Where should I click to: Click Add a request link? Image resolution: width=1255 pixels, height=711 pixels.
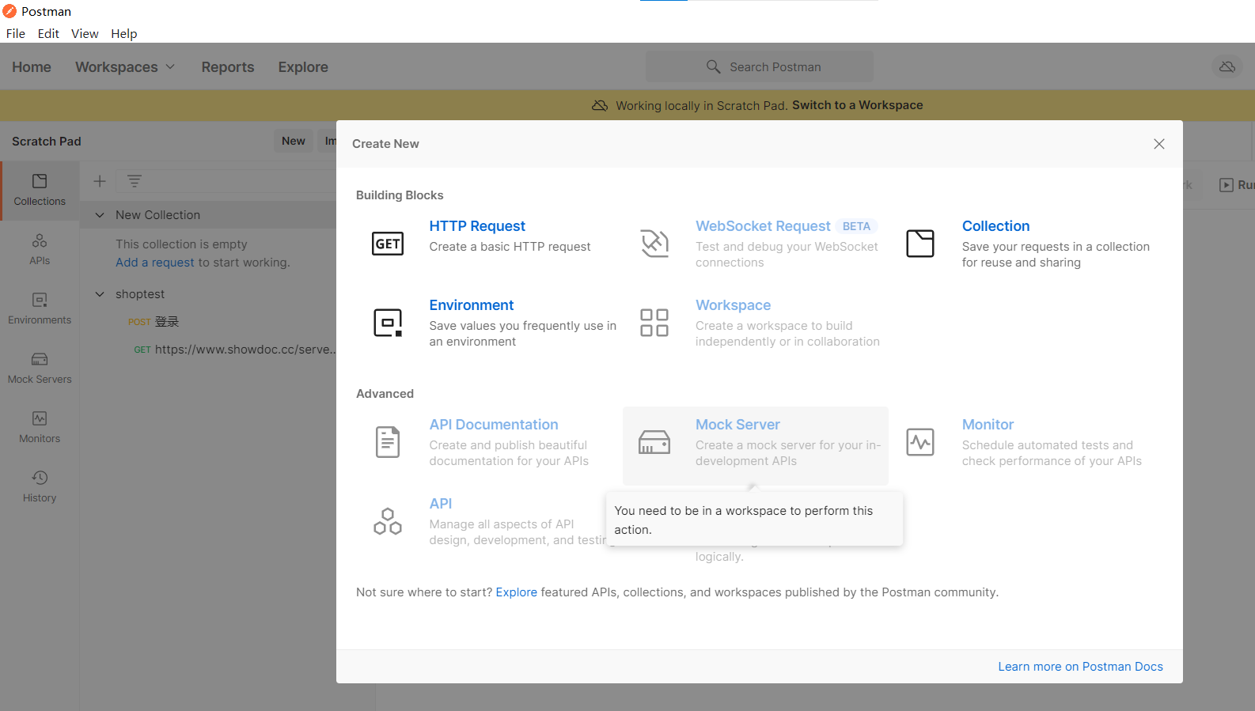tap(155, 263)
